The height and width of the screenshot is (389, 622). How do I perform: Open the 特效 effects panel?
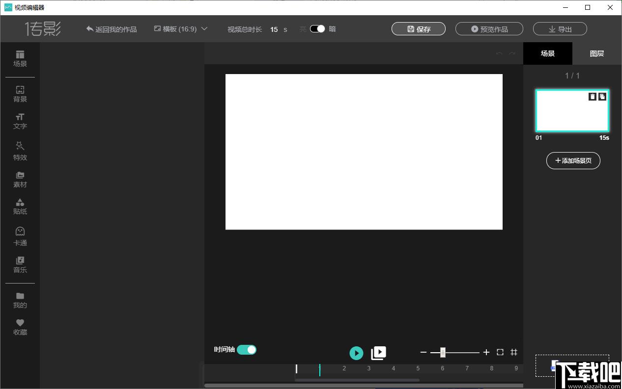pos(20,151)
